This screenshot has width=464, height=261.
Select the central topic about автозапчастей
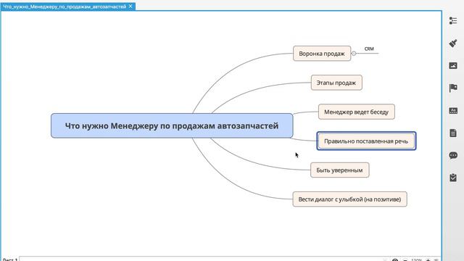pyautogui.click(x=172, y=125)
